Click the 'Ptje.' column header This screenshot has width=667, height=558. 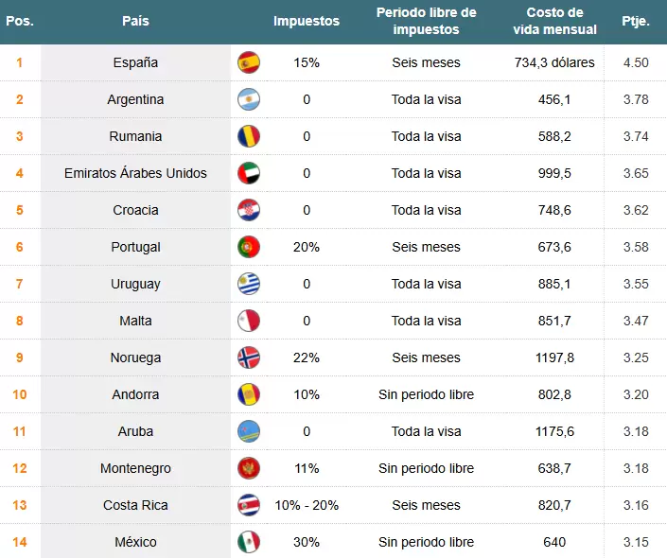636,22
